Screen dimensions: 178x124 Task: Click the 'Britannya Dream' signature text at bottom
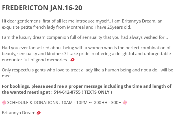coord(19,113)
